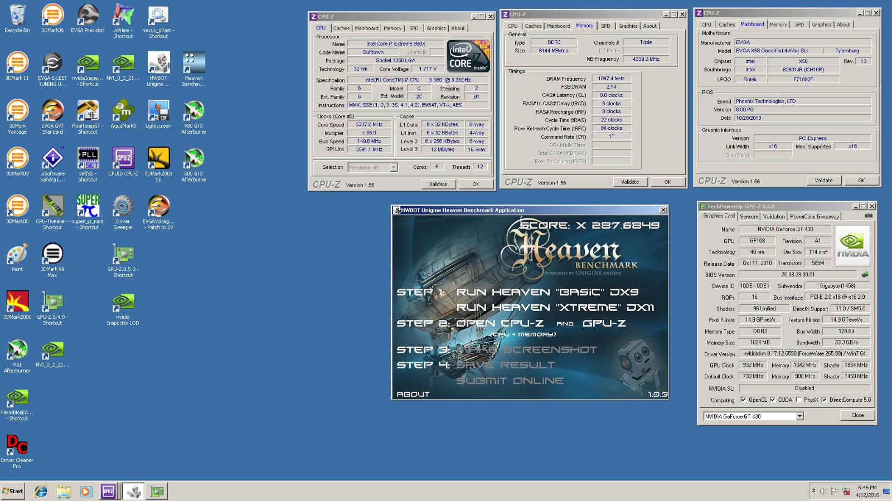Launch 3DMark06 desktop shortcut
Screen dimensions: 892x501
point(52,18)
